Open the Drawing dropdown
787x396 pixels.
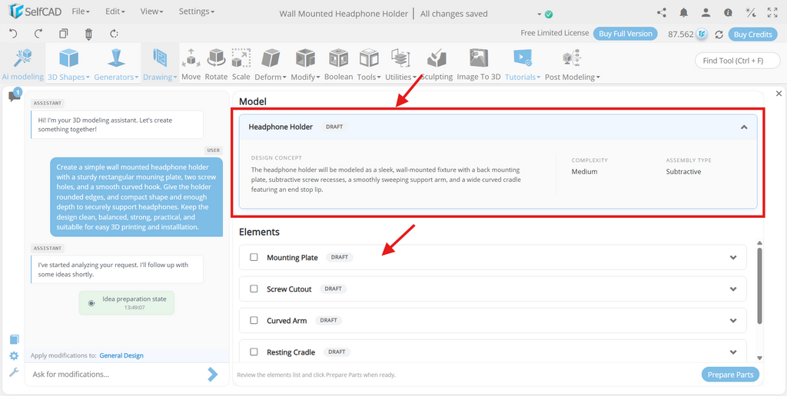[x=160, y=64]
